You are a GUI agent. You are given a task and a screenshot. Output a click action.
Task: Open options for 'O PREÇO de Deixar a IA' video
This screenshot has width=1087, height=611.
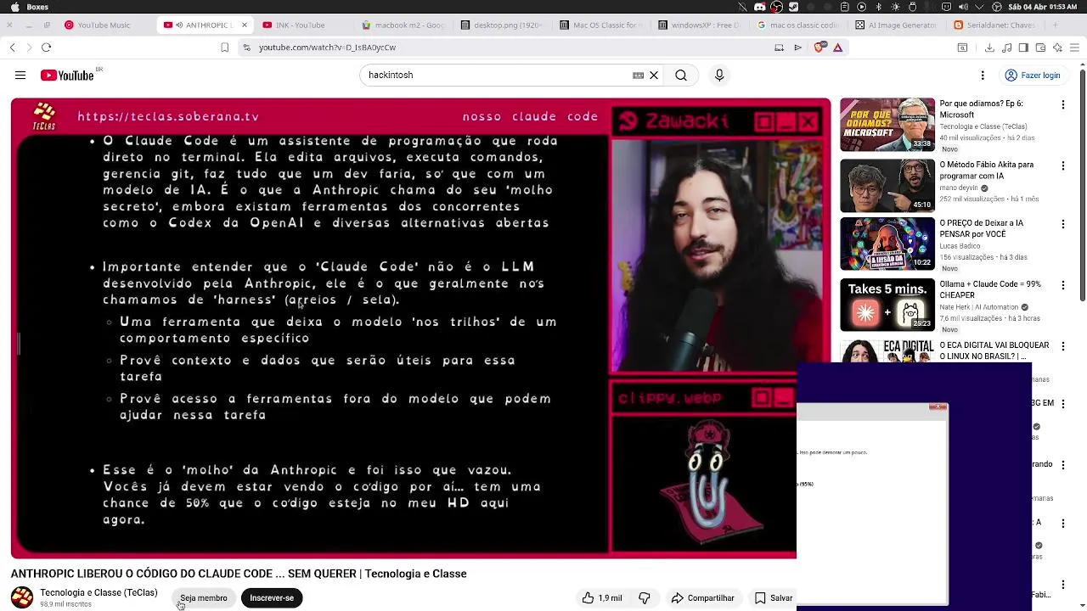point(1063,225)
